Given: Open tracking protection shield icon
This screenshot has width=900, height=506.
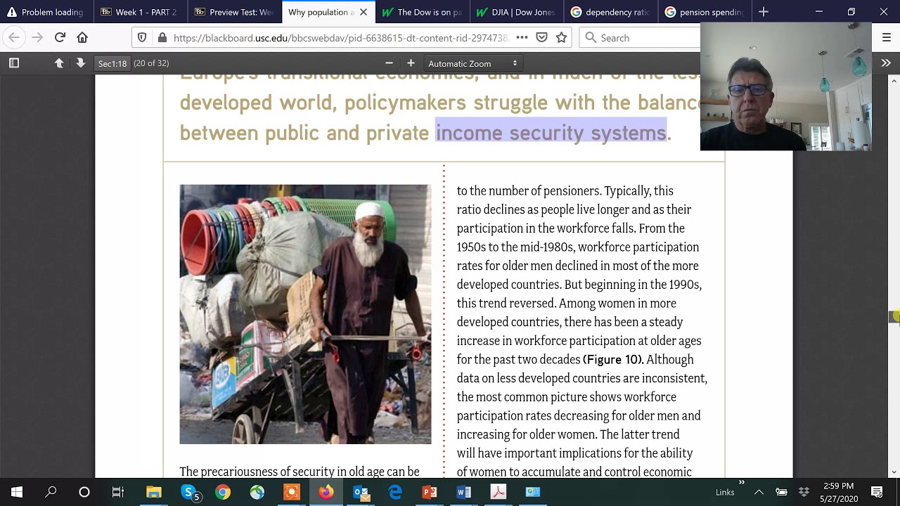Looking at the screenshot, I should [x=142, y=37].
